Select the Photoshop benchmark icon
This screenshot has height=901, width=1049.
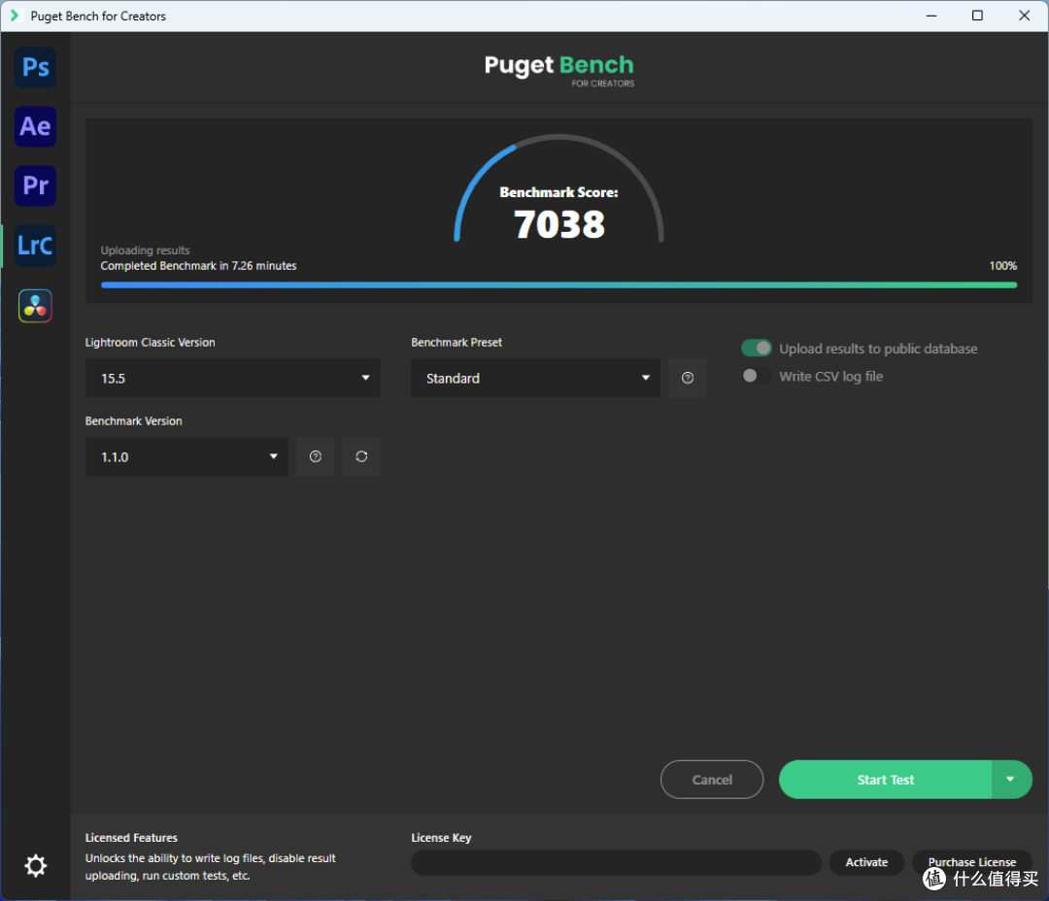[x=36, y=67]
